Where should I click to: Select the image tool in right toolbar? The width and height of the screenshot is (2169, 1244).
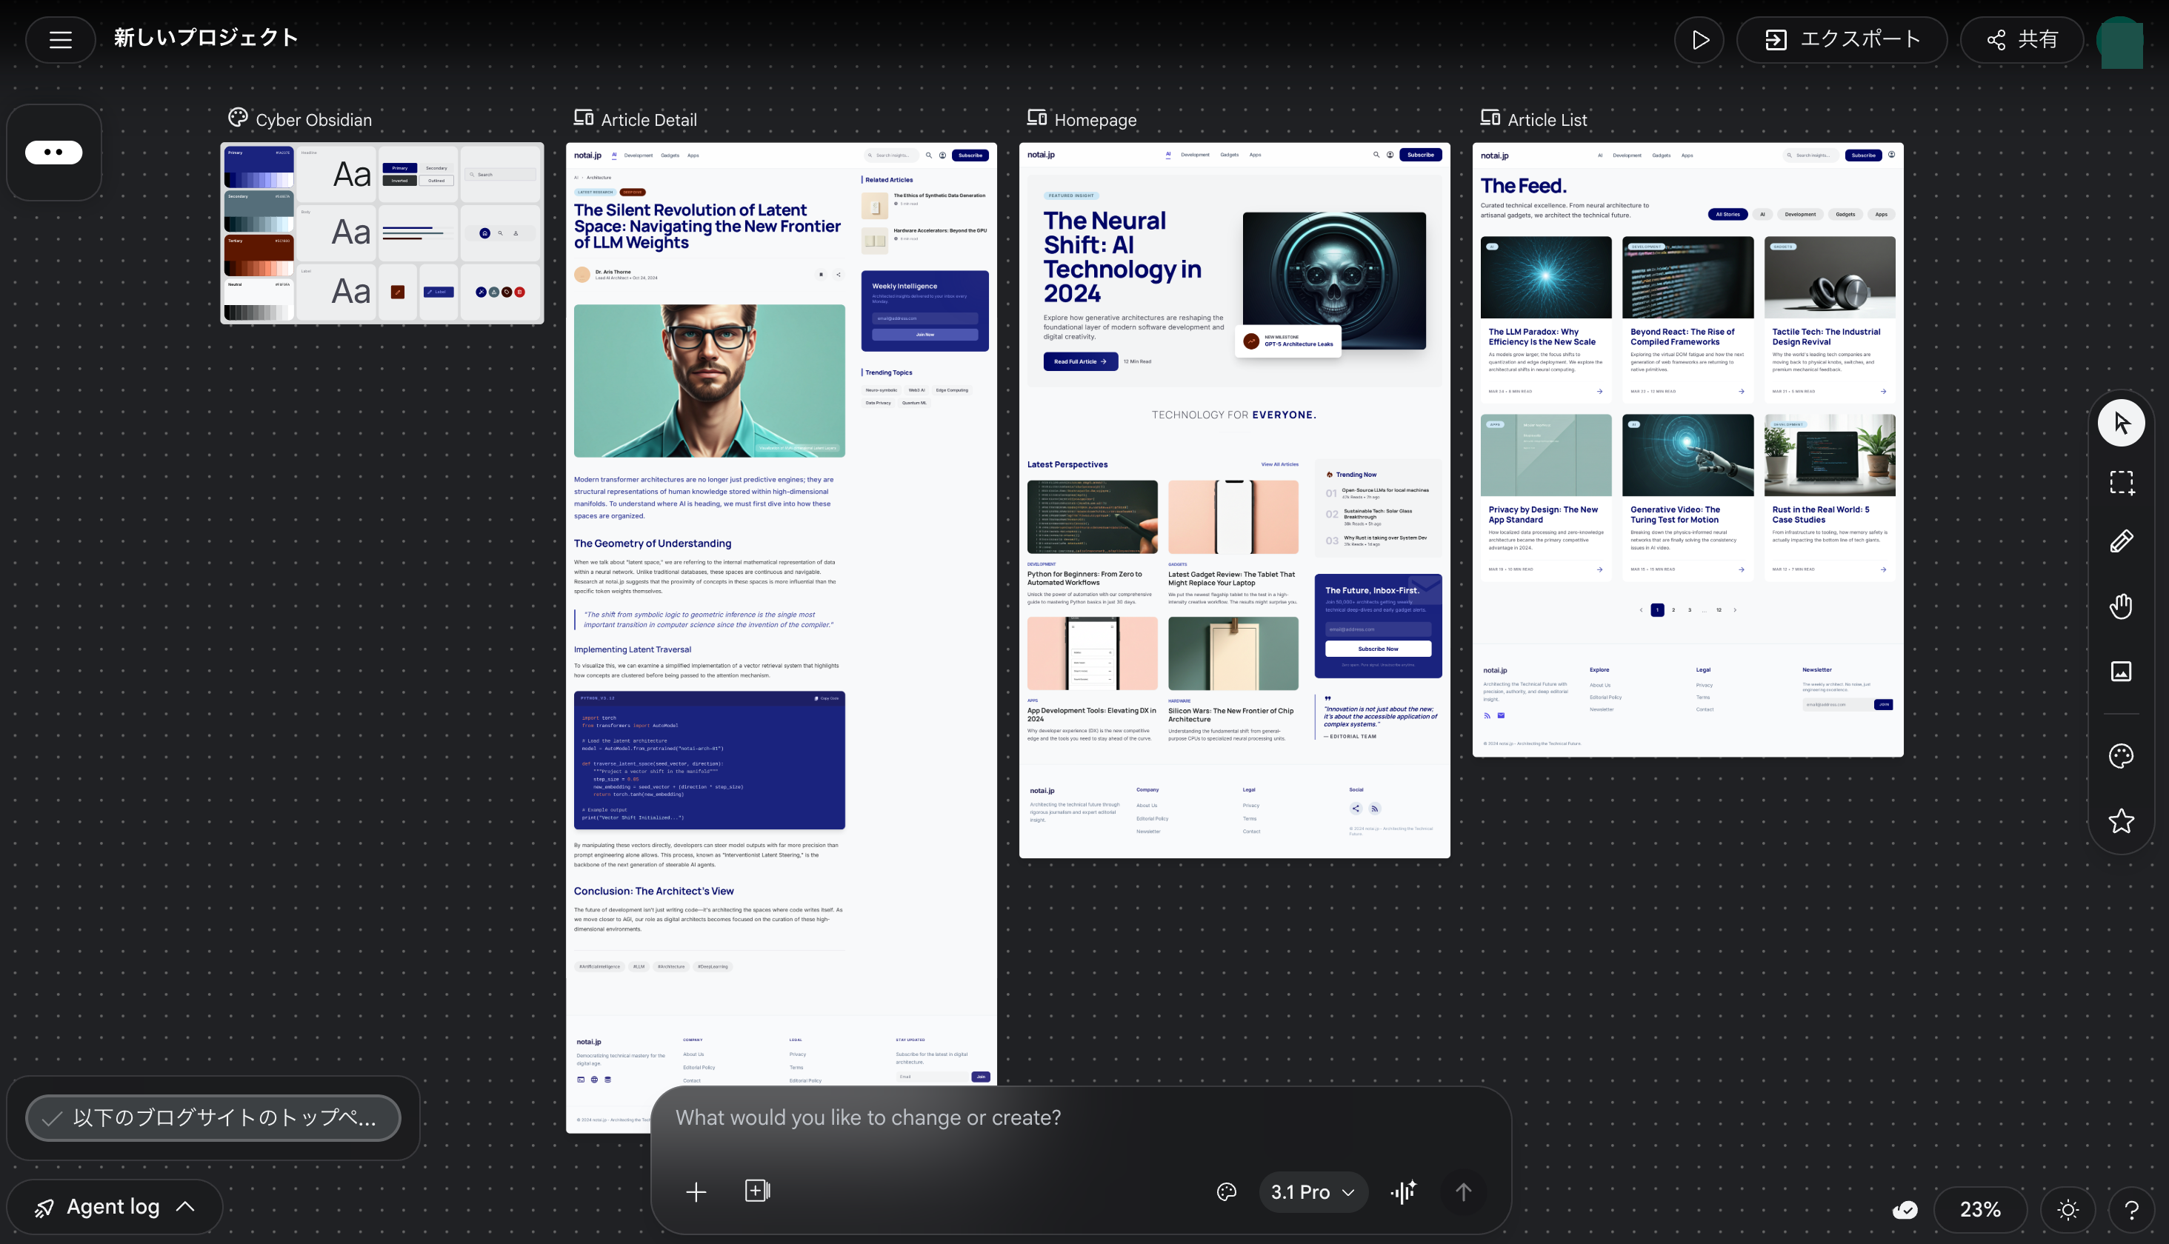coord(2121,672)
